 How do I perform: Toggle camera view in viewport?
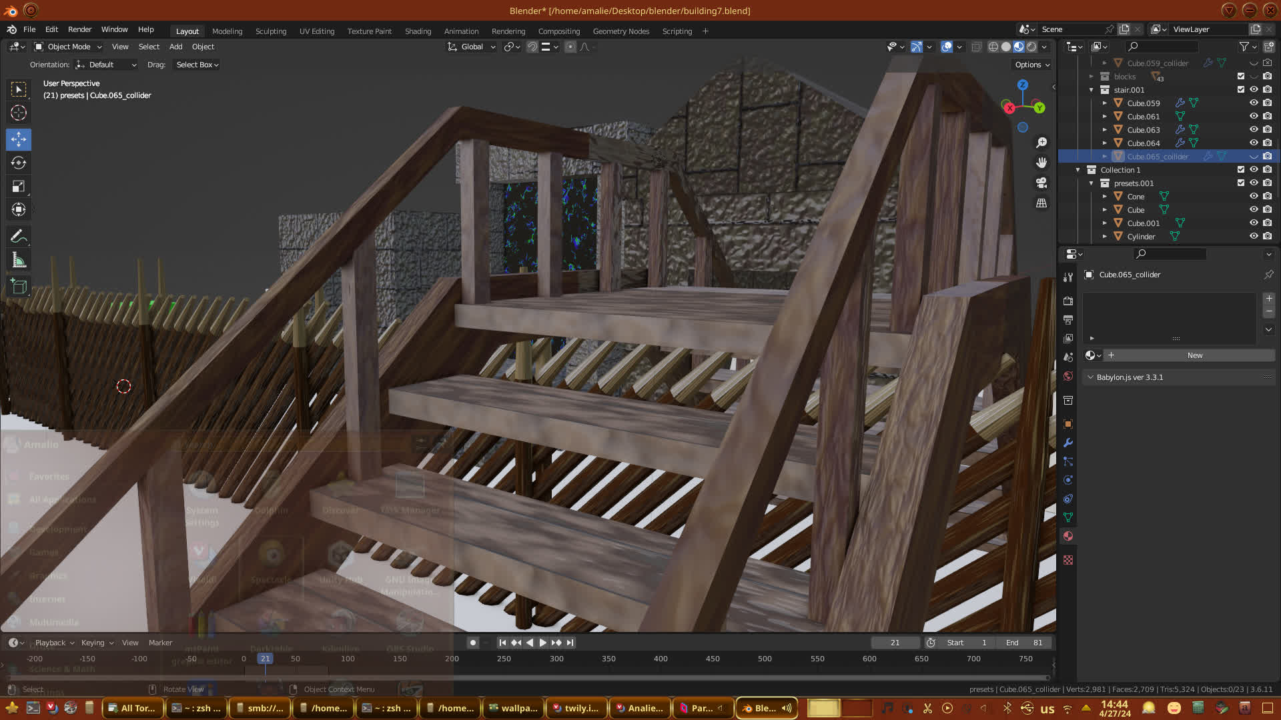pyautogui.click(x=1041, y=183)
